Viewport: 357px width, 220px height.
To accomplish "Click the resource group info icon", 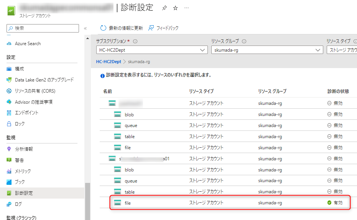I will [x=244, y=41].
